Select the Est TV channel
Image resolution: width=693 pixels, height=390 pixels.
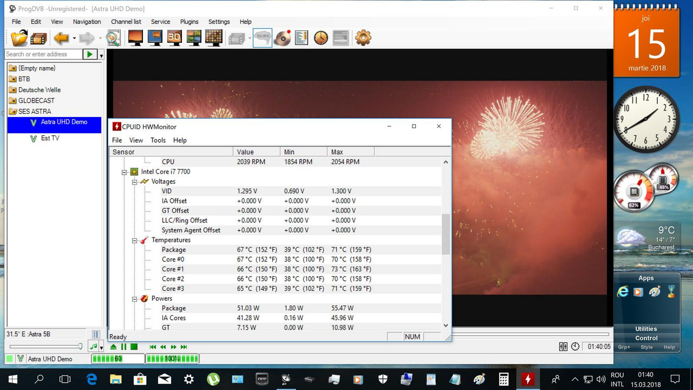(50, 138)
